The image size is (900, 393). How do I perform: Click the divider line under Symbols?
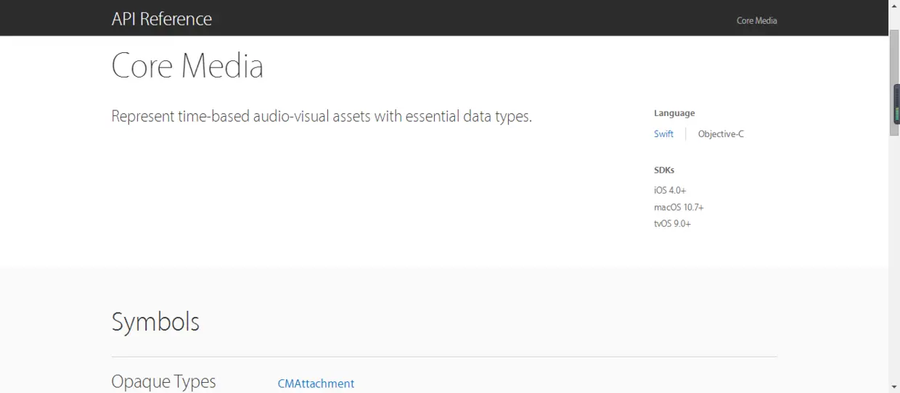(x=444, y=357)
